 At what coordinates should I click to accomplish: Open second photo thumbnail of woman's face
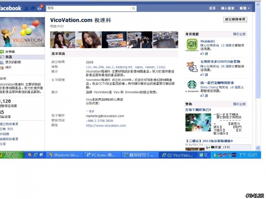click(89, 40)
